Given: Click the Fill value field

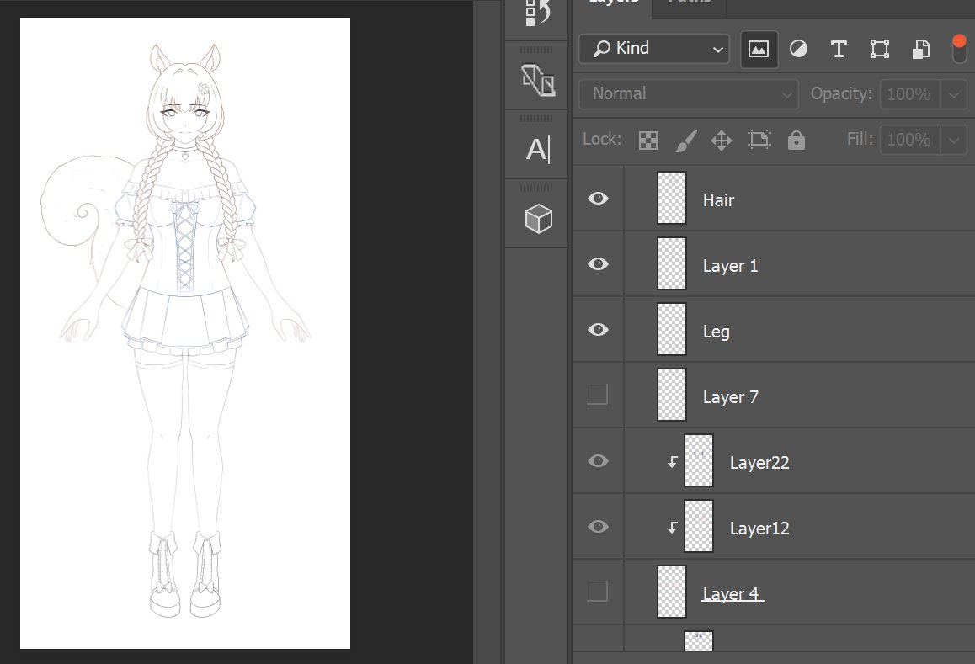Looking at the screenshot, I should (x=909, y=139).
